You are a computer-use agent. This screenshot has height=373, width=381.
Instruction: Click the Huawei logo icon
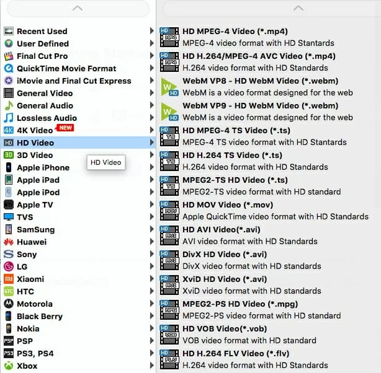click(x=9, y=242)
